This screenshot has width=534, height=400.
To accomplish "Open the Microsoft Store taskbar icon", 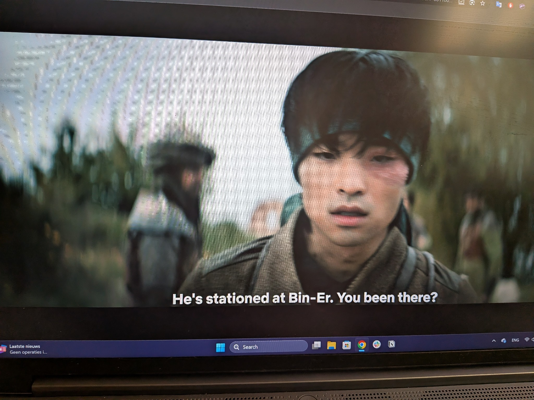I will click(x=347, y=345).
